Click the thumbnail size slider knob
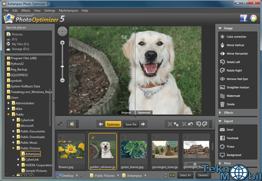The height and width of the screenshot is (181, 262). 195,164
